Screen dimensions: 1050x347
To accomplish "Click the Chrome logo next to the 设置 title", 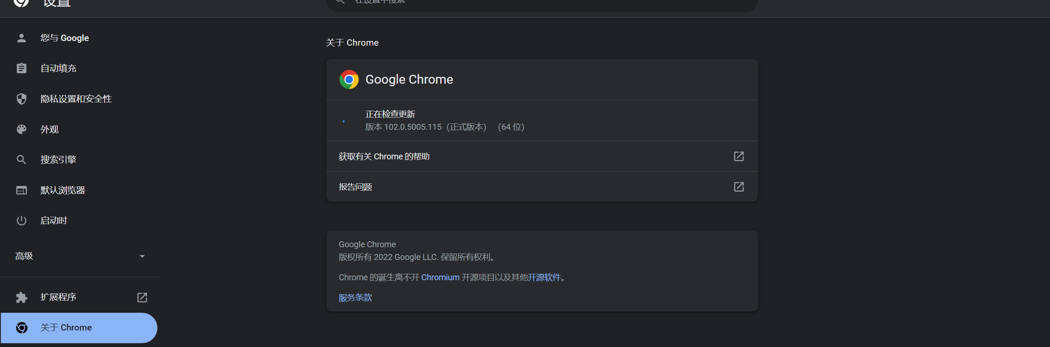I will [x=21, y=3].
